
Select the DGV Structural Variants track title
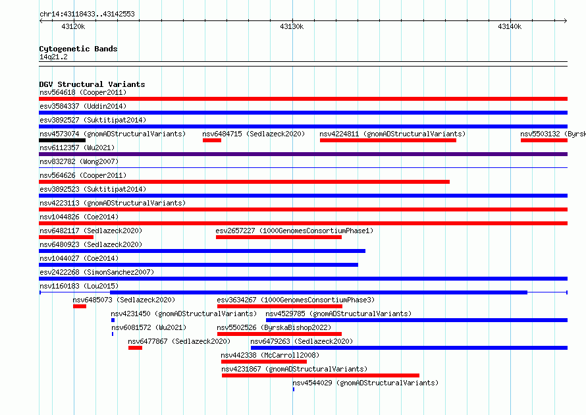[92, 84]
